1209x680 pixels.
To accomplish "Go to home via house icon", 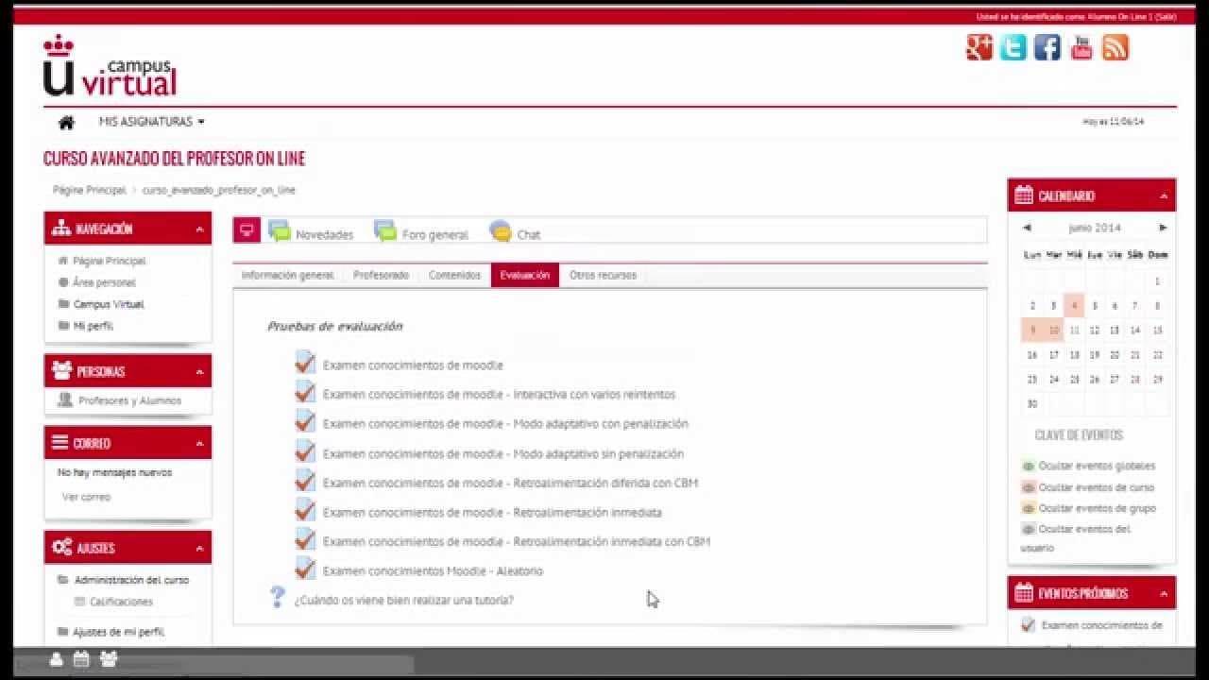I will point(66,122).
